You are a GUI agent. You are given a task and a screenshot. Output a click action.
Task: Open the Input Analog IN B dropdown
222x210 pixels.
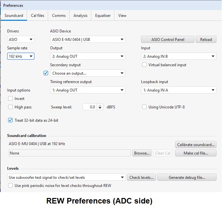(179, 56)
